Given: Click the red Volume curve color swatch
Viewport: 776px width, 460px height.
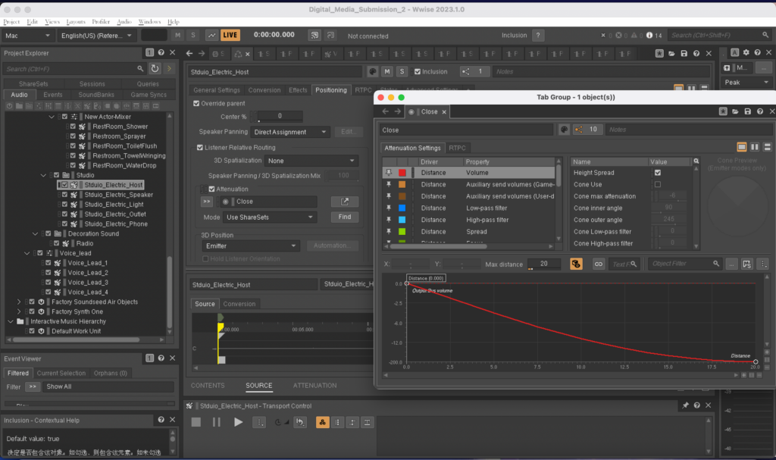Looking at the screenshot, I should coord(402,173).
